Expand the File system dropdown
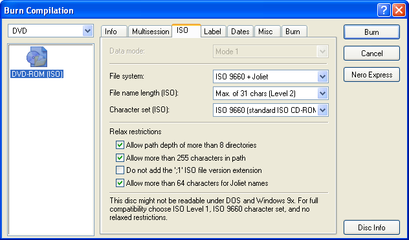The width and height of the screenshot is (409, 240). pos(271,77)
